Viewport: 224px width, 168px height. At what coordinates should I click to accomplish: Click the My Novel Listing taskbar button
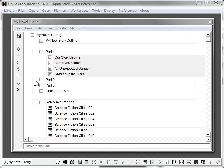pyautogui.click(x=17, y=162)
